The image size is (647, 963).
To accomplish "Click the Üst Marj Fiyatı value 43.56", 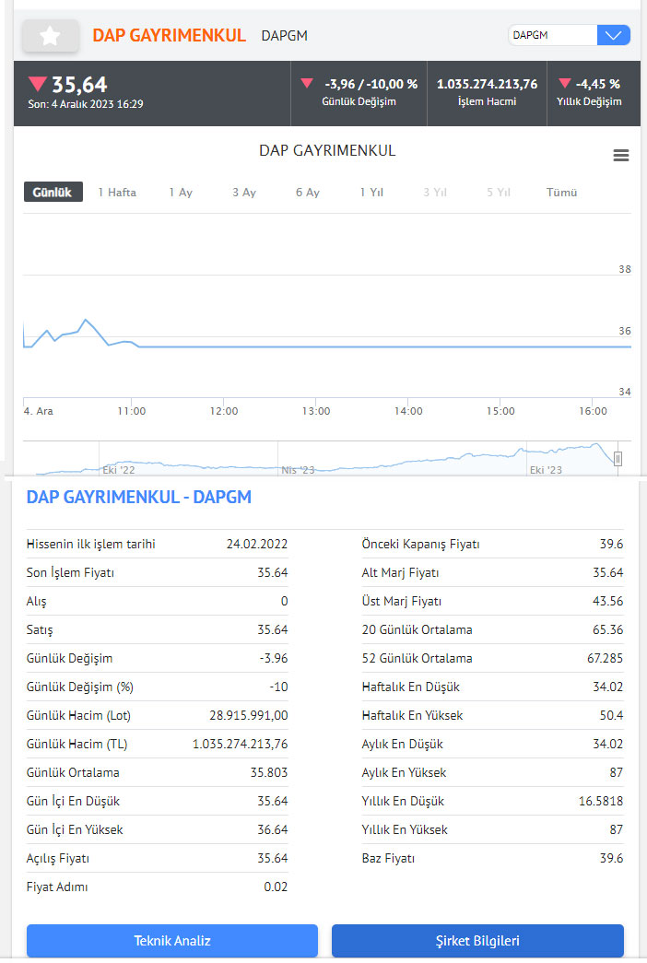I will click(x=607, y=601).
